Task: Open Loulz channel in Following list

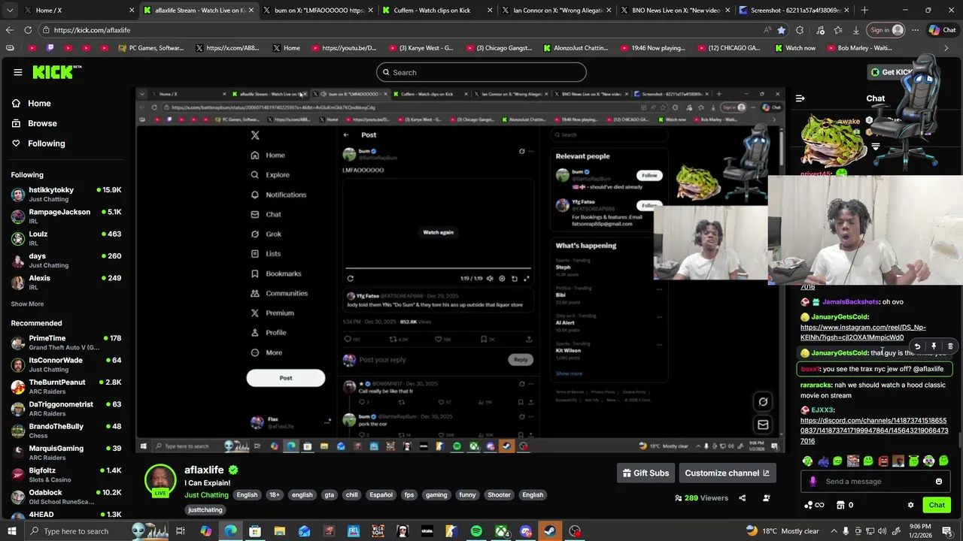Action: [x=66, y=238]
